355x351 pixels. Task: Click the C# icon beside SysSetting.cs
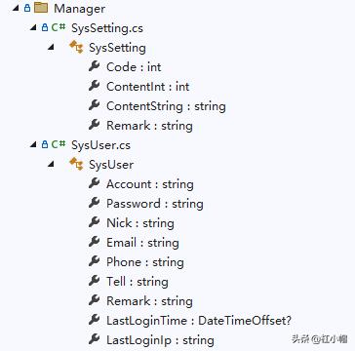tap(59, 27)
